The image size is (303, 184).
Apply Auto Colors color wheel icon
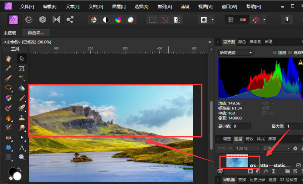click(118, 20)
